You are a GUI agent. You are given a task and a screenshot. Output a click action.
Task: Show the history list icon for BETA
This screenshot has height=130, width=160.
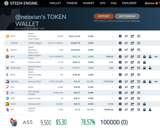(x=138, y=75)
